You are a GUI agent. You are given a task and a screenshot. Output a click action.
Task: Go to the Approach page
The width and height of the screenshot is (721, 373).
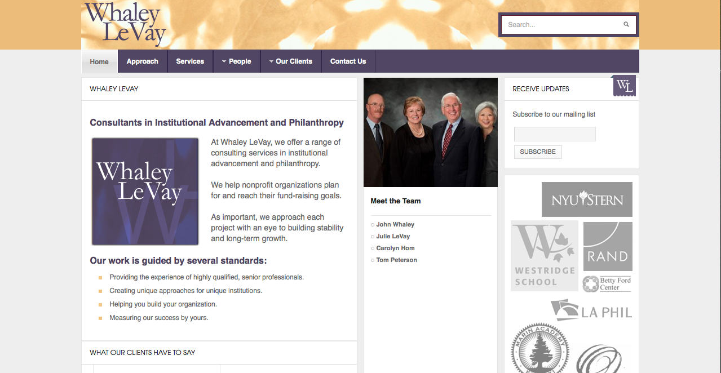tap(142, 61)
